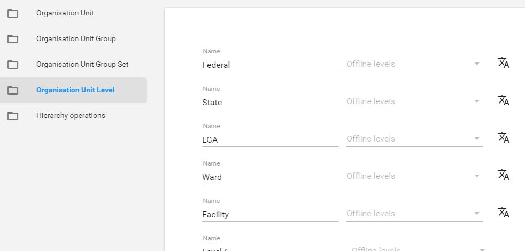This screenshot has width=525, height=251.
Task: Click the translate icon for State level
Action: pos(503,100)
